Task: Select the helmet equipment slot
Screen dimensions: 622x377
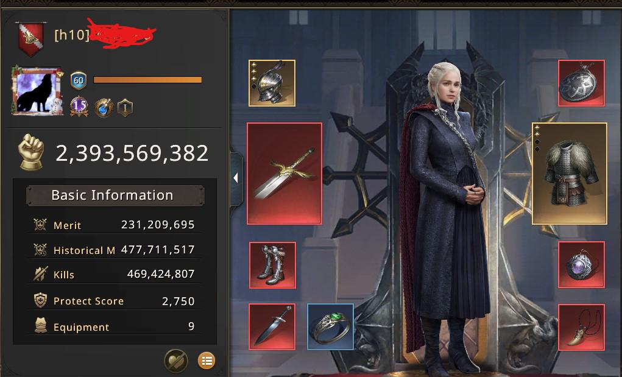Action: click(272, 83)
